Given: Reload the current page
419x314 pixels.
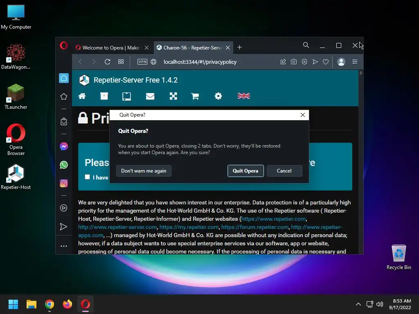Looking at the screenshot, I should point(108,62).
